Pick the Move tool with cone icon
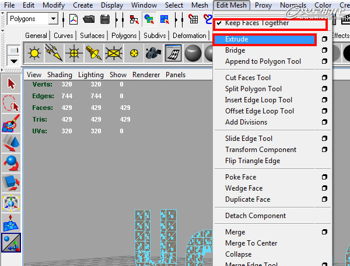 click(11, 143)
